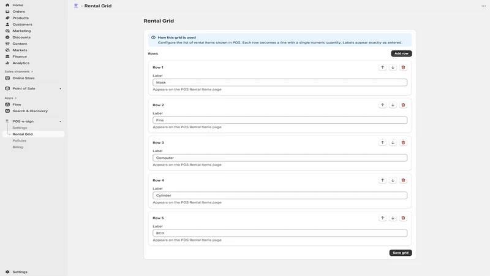Viewport: 490px width, 276px height.
Task: Delete Row 1 using trash icon
Action: point(403,67)
